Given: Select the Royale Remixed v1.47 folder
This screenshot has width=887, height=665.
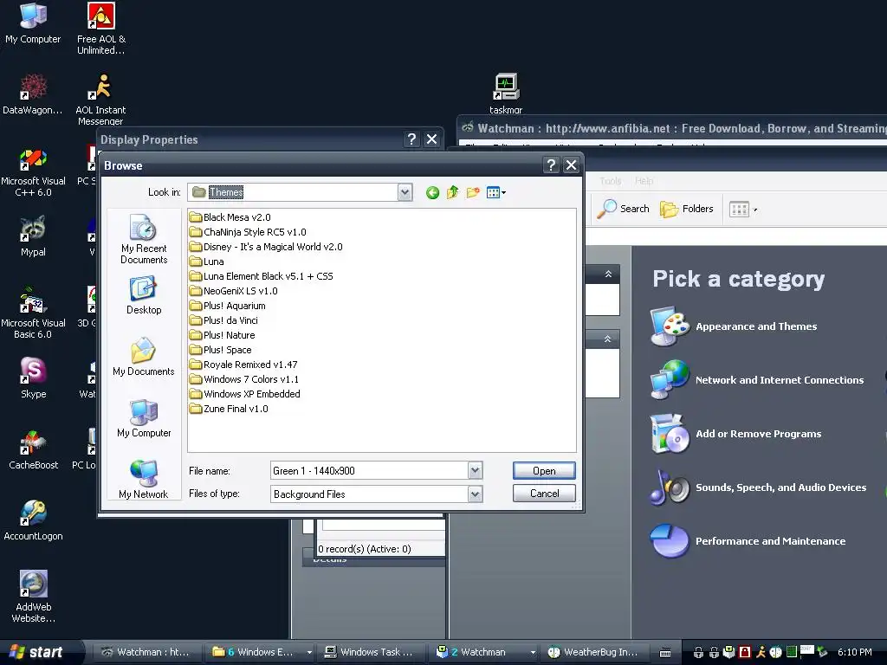Looking at the screenshot, I should click(243, 365).
